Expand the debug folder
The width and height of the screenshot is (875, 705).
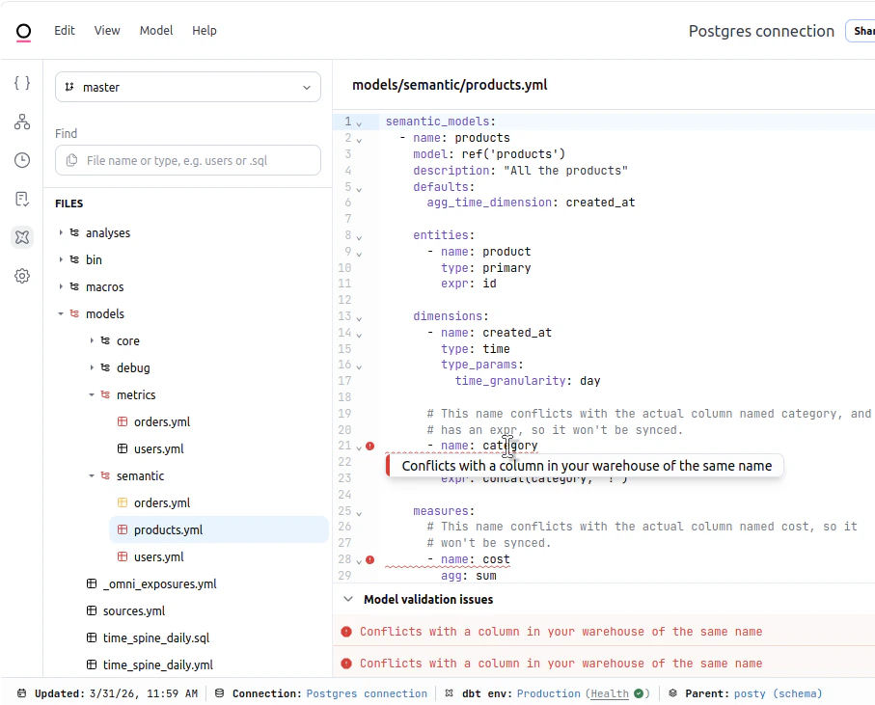(92, 367)
